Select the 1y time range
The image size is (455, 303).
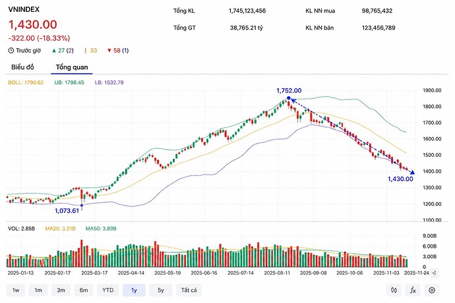coord(134,290)
